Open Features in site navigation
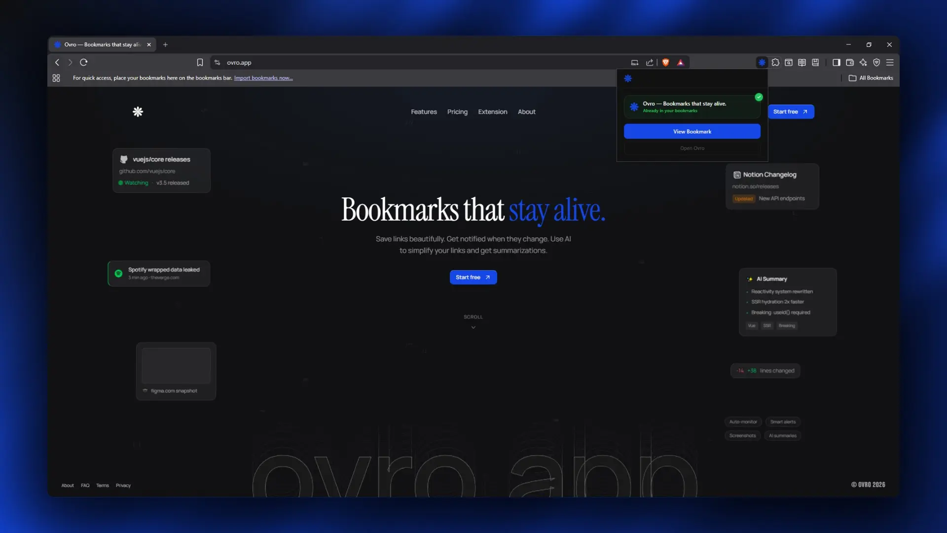 click(424, 112)
